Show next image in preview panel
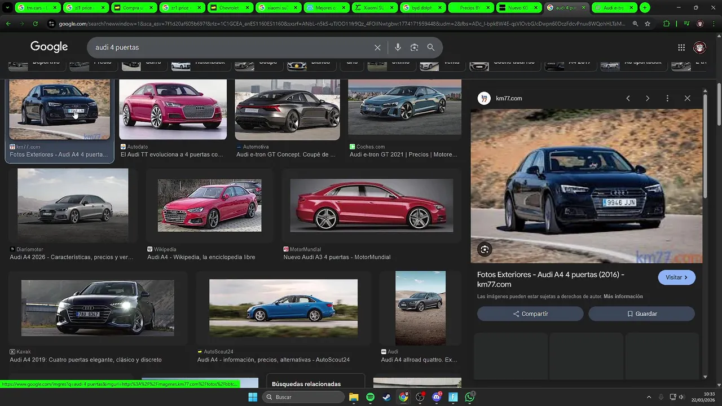The width and height of the screenshot is (722, 406). click(x=648, y=98)
